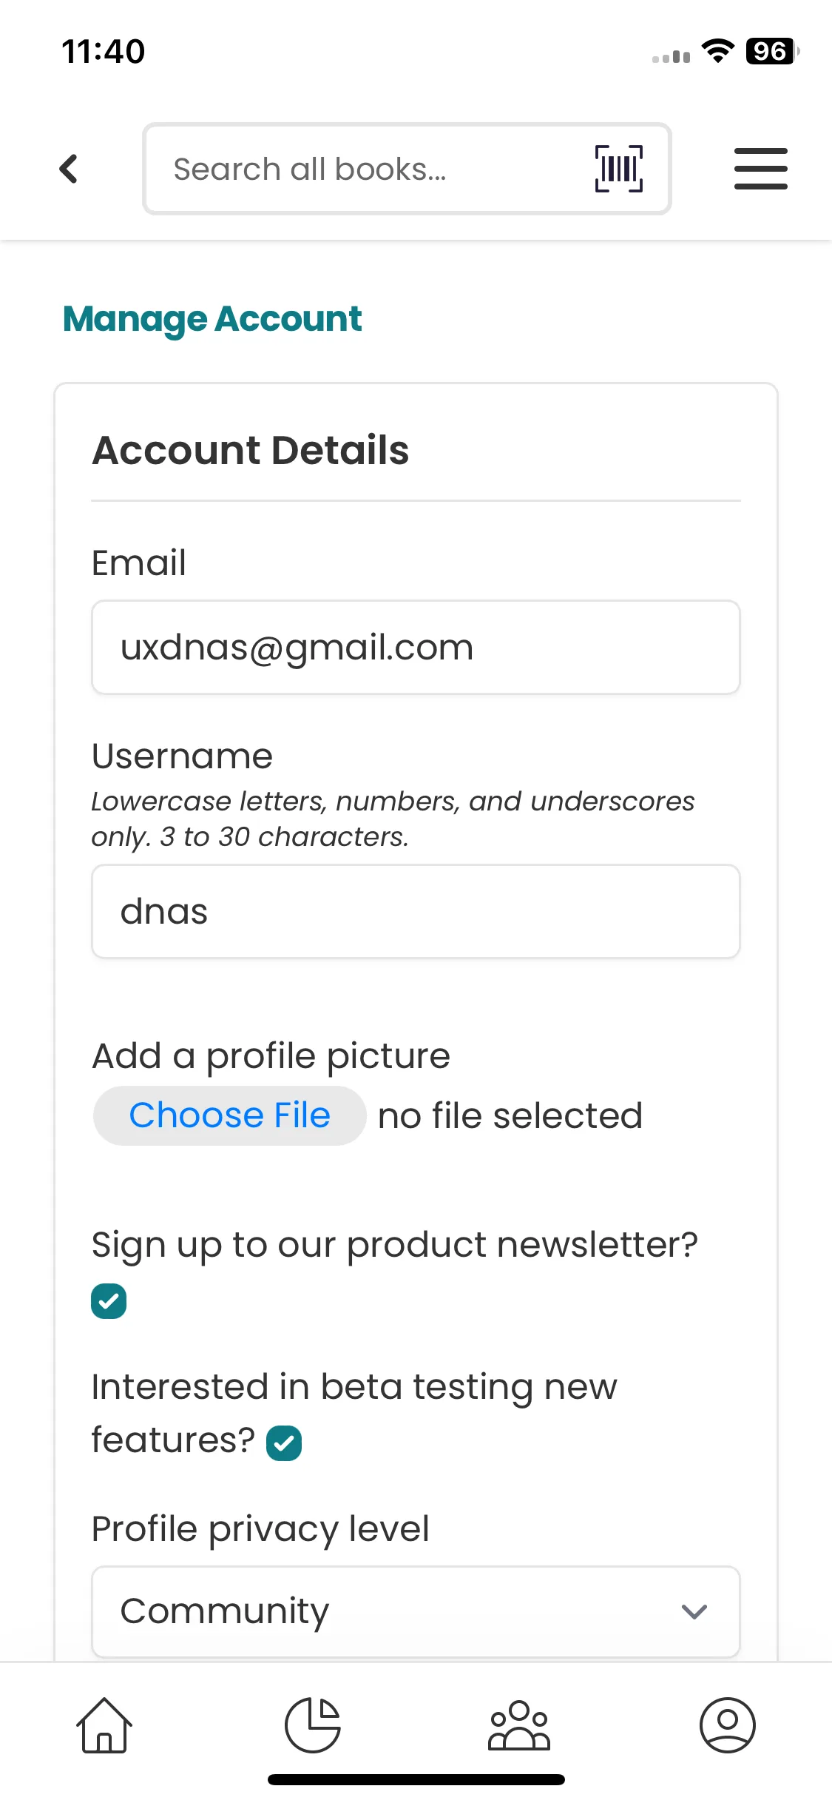This screenshot has width=832, height=1803.
Task: Tap the Account Details section title
Action: (x=250, y=450)
